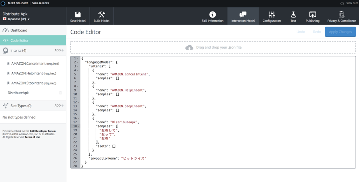Image resolution: width=359 pixels, height=182 pixels.
Task: Click the bookmark icon beside AMAZON.StopIntent
Action: [x=8, y=83]
